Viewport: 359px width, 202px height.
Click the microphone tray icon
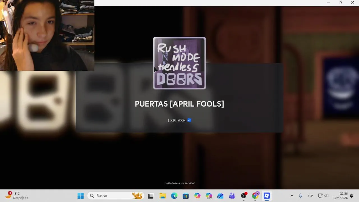click(x=300, y=196)
